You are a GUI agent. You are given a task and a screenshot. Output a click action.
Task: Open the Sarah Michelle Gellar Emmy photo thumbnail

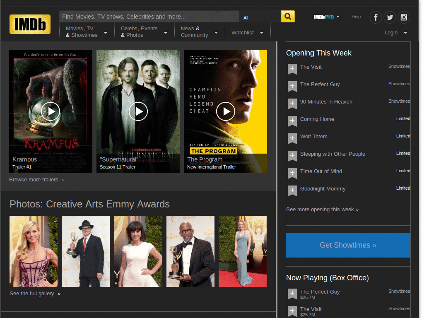pyautogui.click(x=34, y=251)
